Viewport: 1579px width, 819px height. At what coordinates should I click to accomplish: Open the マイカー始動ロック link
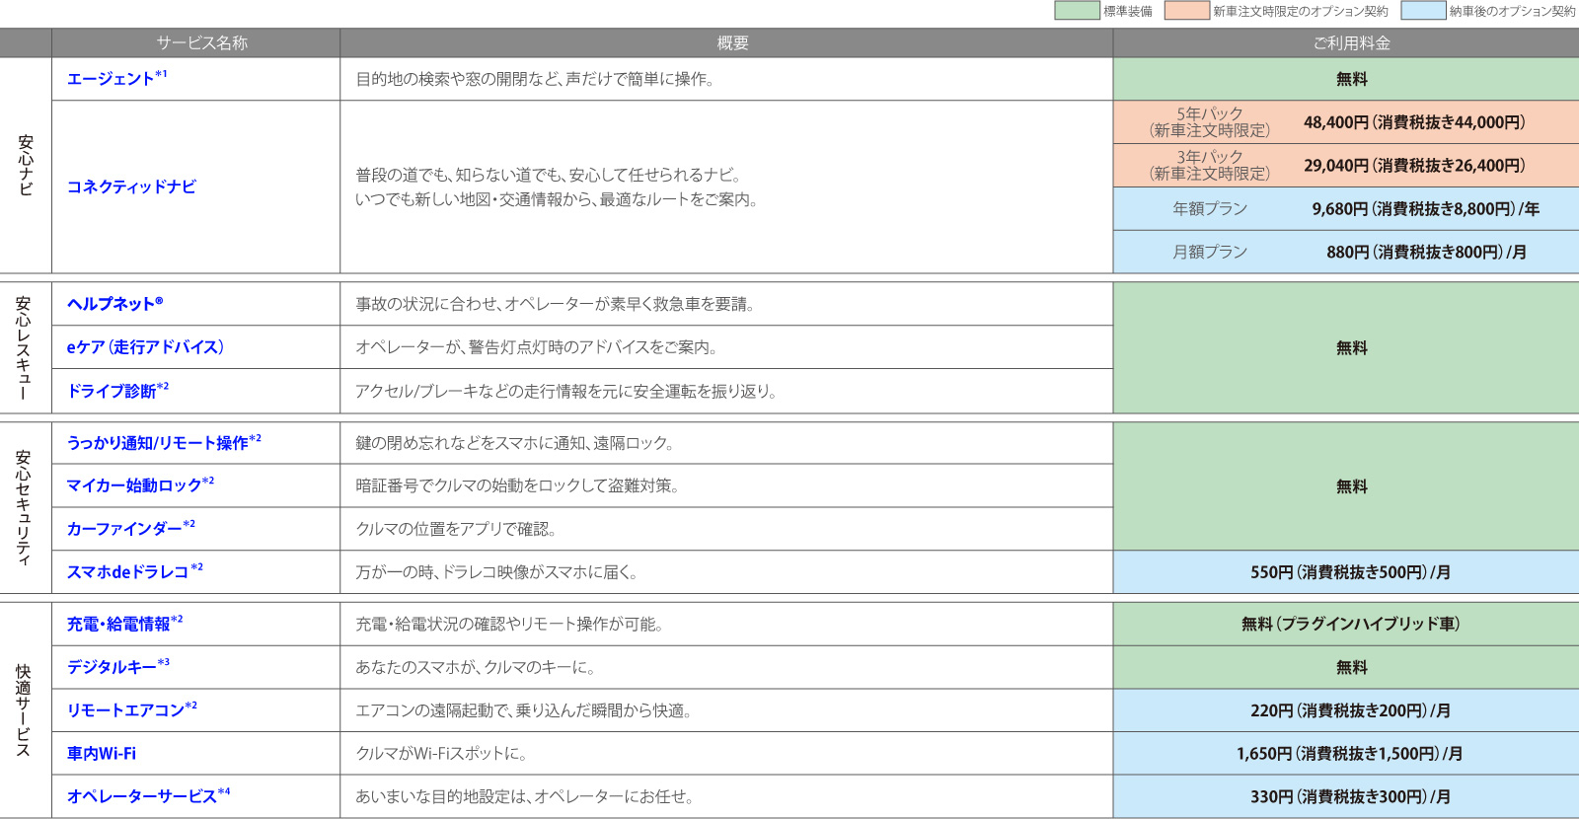coord(134,485)
